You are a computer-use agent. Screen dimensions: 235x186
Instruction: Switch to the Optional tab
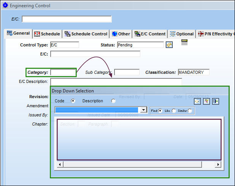[x=182, y=34]
